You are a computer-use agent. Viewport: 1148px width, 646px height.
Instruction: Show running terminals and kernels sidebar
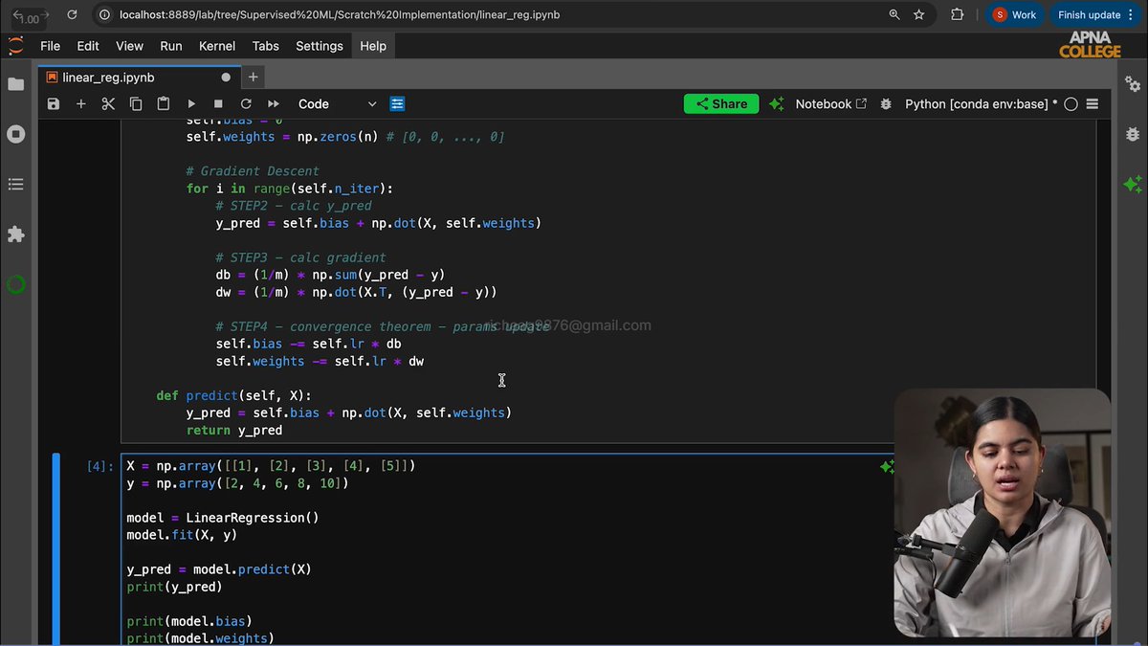tap(15, 134)
